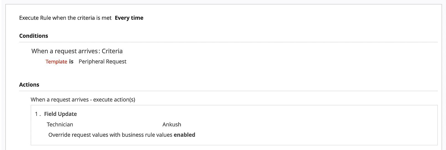The image size is (446, 150).
Task: Click empty space right of Ankush
Action: tap(277, 124)
